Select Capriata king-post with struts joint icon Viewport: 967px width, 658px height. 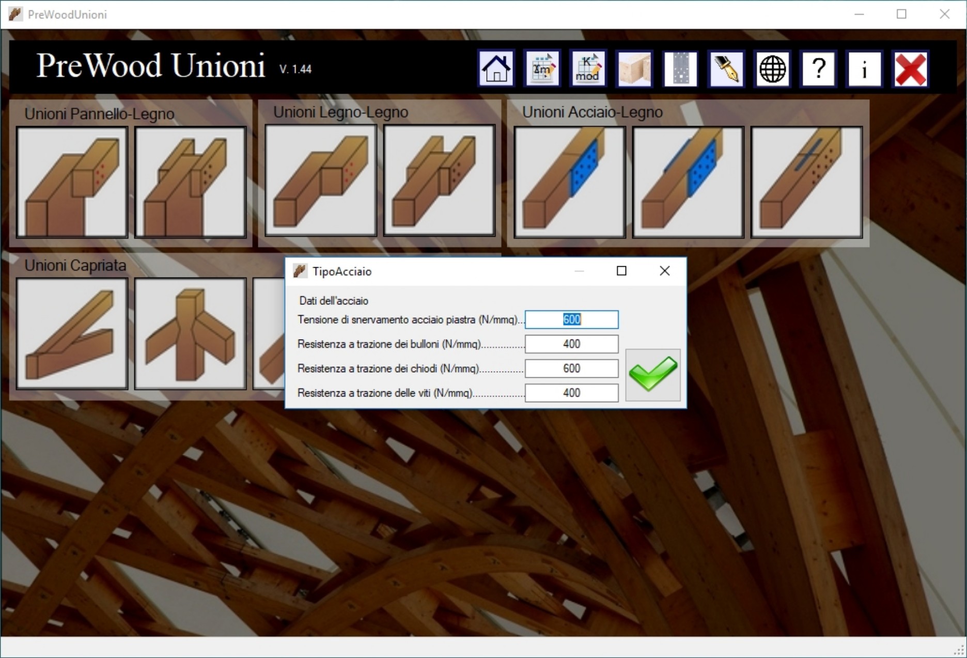pyautogui.click(x=190, y=334)
